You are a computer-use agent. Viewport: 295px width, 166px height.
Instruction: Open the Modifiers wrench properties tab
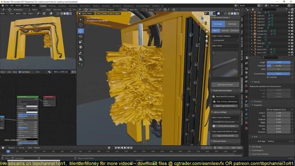(x=246, y=101)
